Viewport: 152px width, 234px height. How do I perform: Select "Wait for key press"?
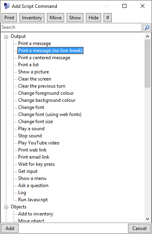tap(36, 164)
